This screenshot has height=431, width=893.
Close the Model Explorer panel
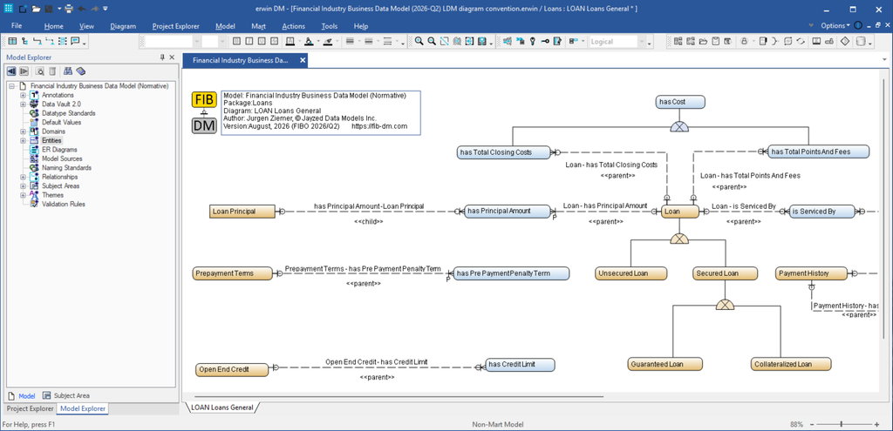[x=172, y=57]
